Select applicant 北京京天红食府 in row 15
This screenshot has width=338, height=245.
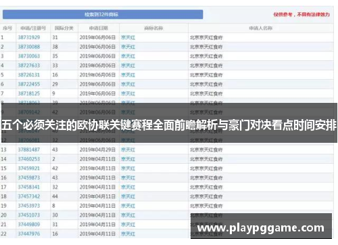(206, 169)
